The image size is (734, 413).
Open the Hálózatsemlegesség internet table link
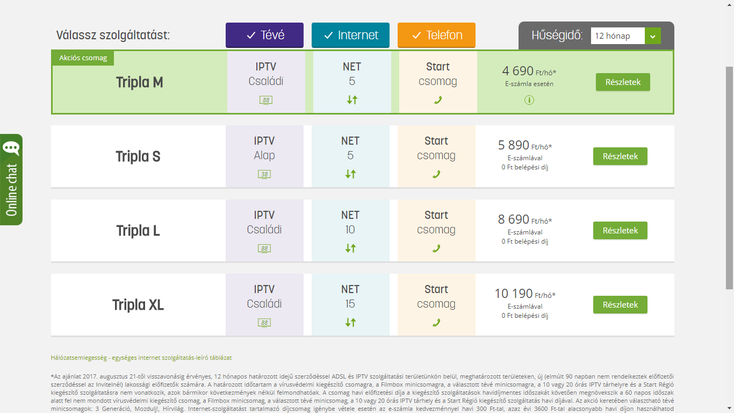[141, 358]
